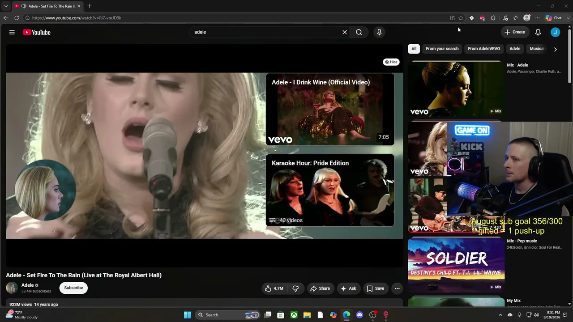The height and width of the screenshot is (322, 573).
Task: Open Copilot Chat in the browser toolbar
Action: (554, 18)
